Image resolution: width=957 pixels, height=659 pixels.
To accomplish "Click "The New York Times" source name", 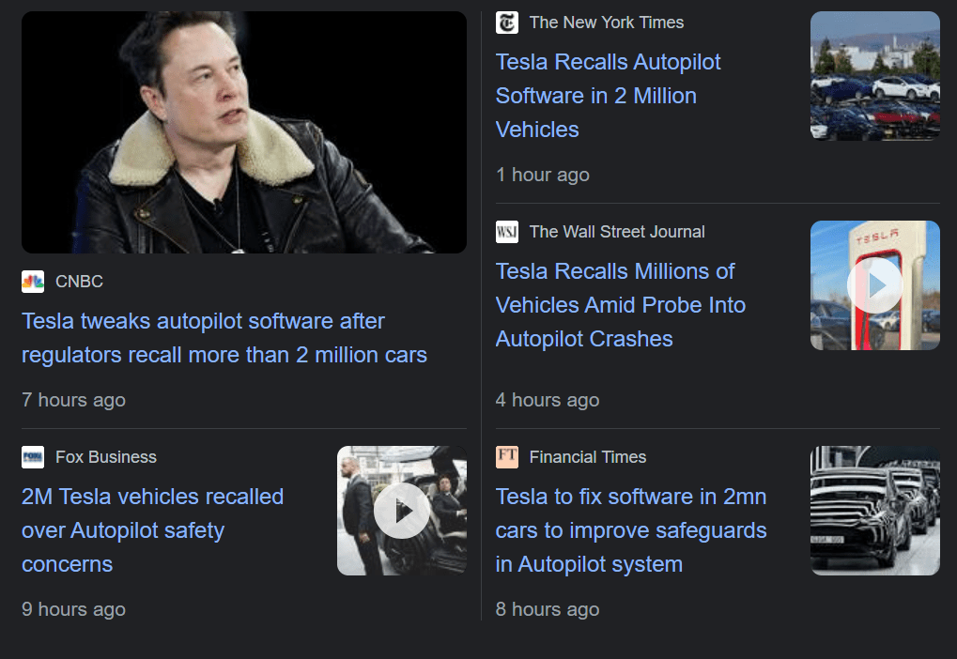I will [606, 23].
